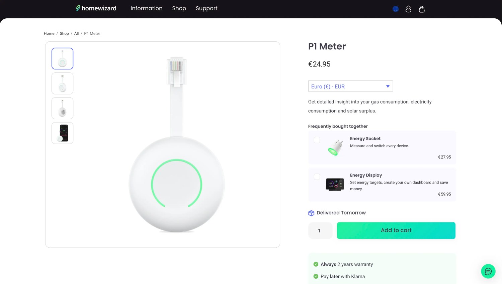Click the account profile icon

tap(408, 9)
